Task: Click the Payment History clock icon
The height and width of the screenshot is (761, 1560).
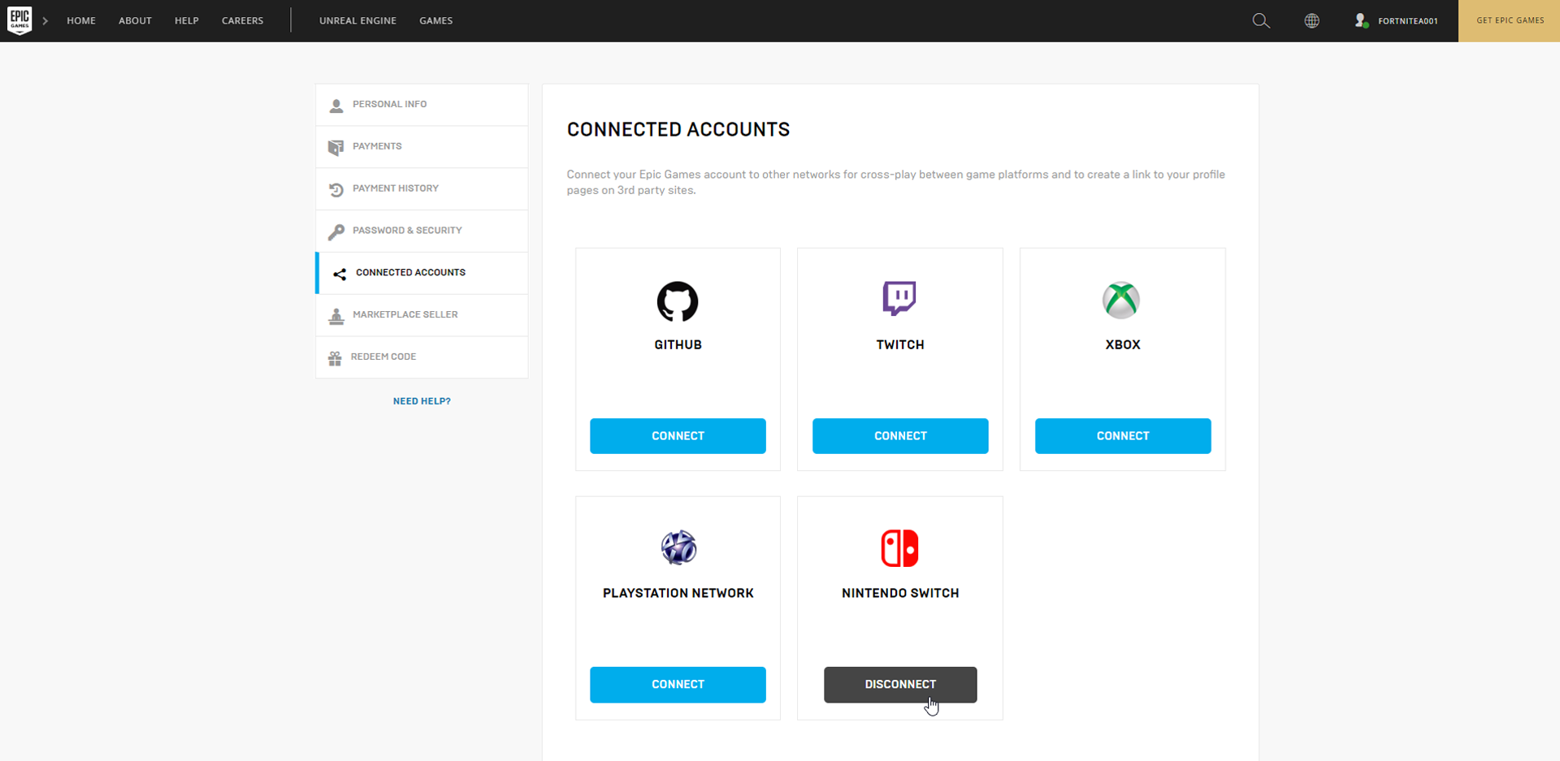Action: click(336, 190)
